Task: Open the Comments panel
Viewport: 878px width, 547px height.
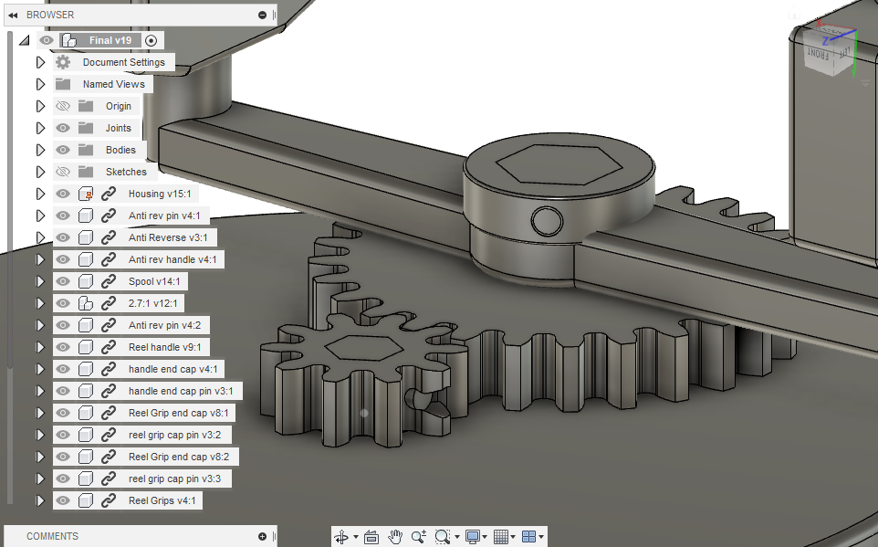Action: click(52, 536)
